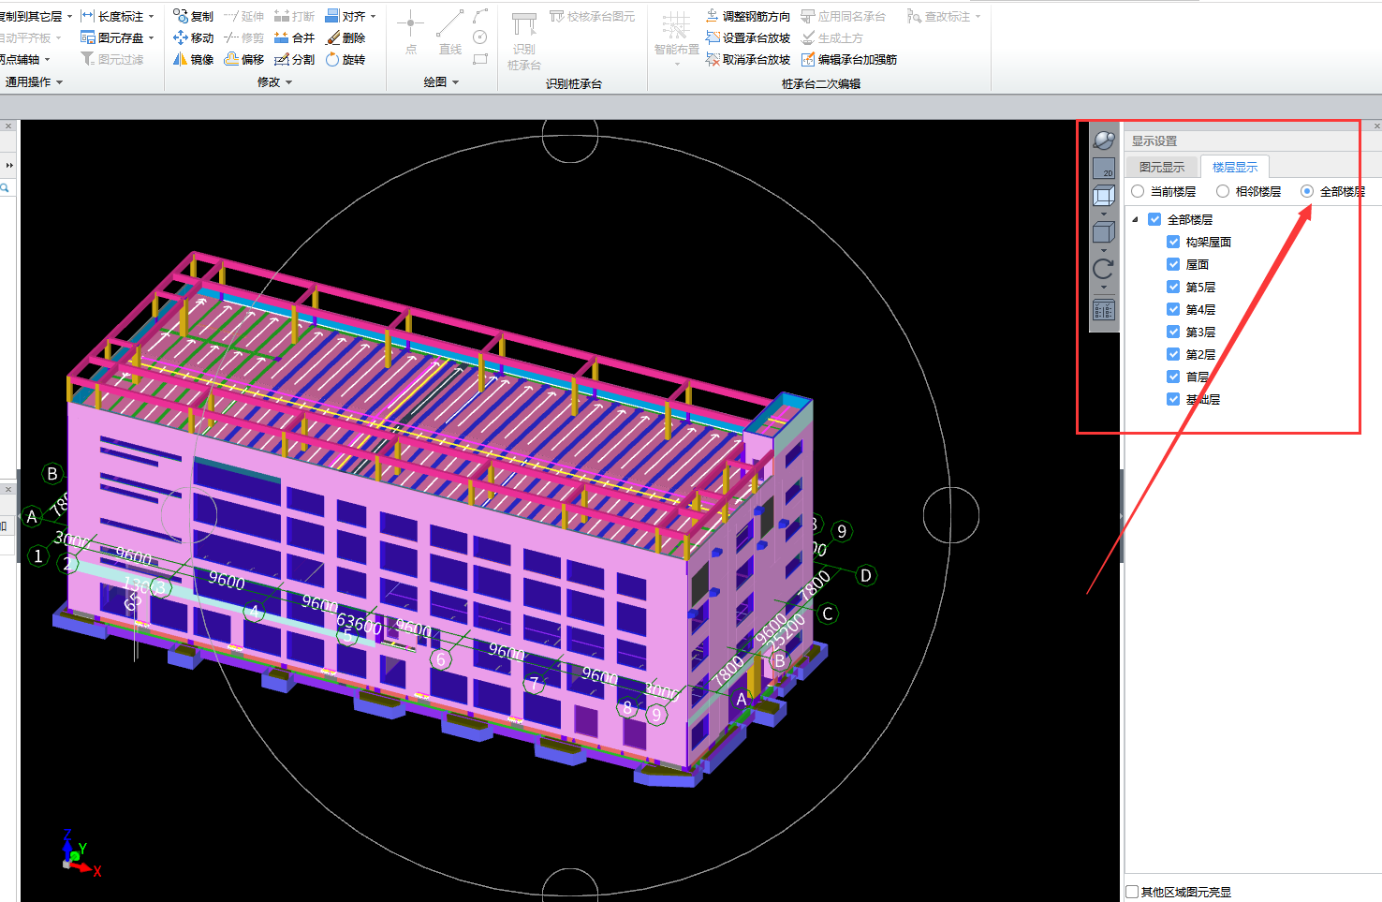Uncheck 屋面 floor checkbox
The width and height of the screenshot is (1382, 902).
point(1173,264)
